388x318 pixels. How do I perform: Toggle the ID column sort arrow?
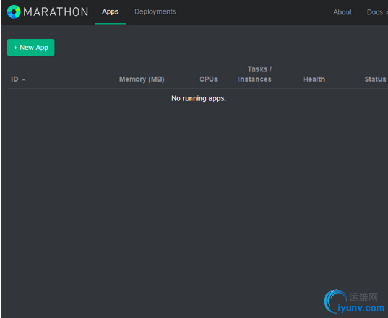pos(24,80)
